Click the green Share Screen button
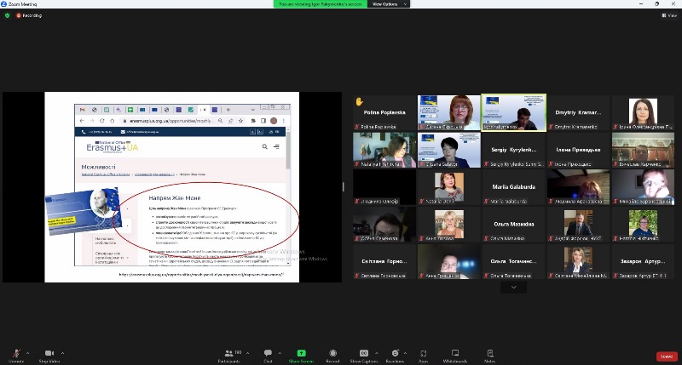 coord(301,355)
